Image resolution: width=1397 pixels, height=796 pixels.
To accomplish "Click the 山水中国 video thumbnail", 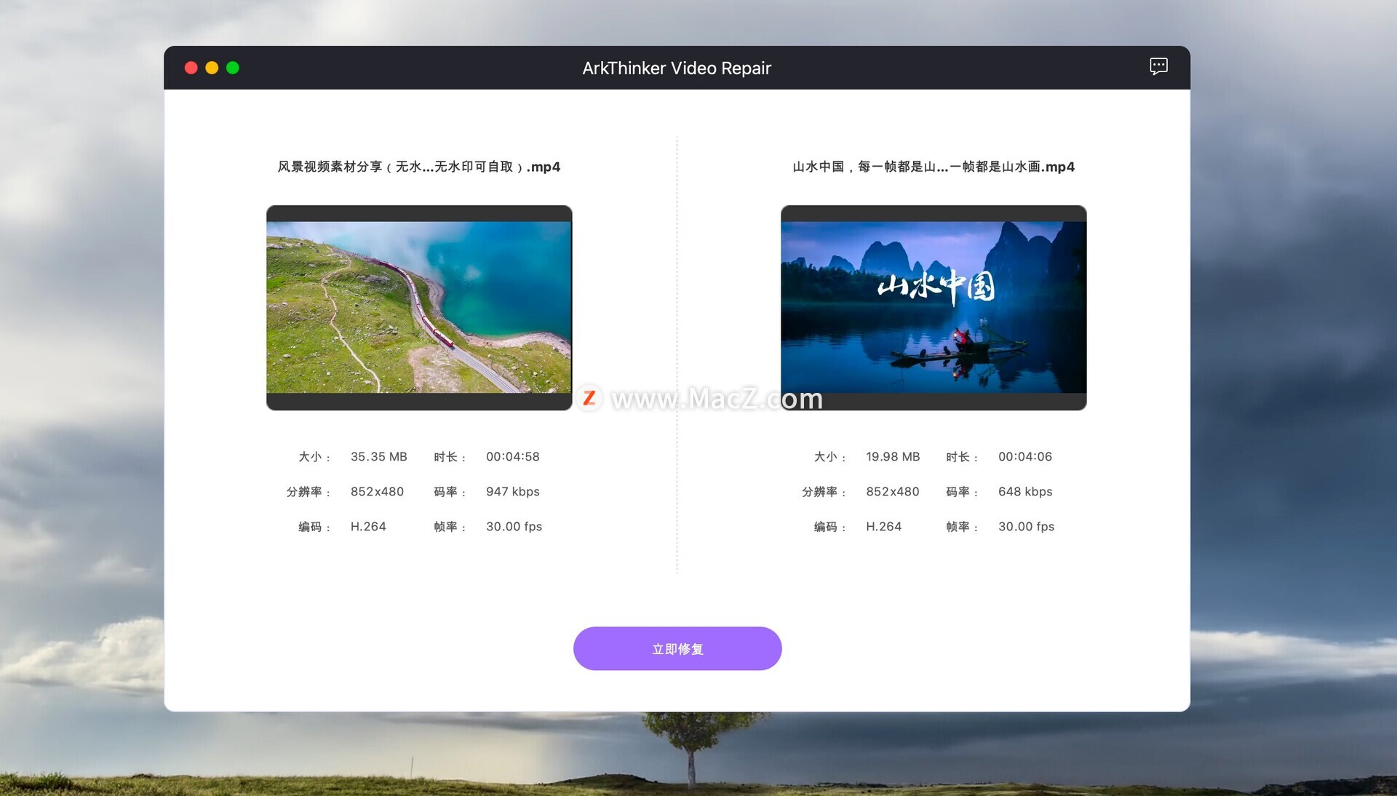I will coord(934,307).
